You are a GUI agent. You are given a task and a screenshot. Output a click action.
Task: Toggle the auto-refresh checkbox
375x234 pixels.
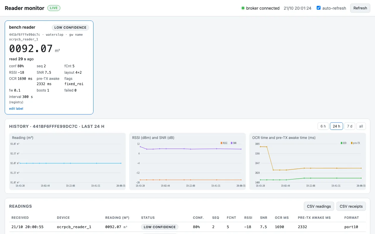click(x=318, y=8)
